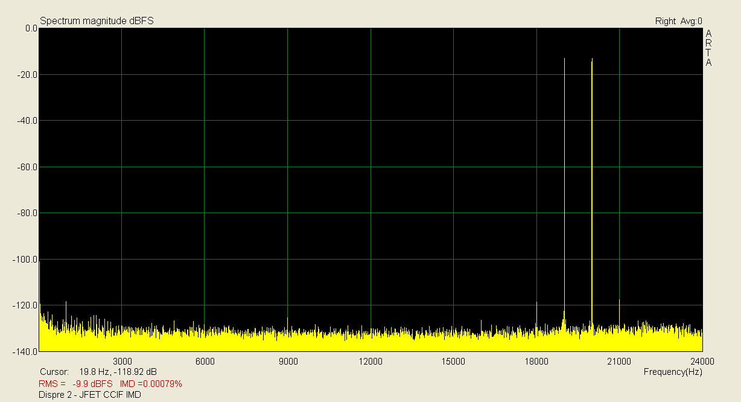Click the 3000 frequency axis label
Image resolution: width=741 pixels, height=402 pixels.
[122, 362]
